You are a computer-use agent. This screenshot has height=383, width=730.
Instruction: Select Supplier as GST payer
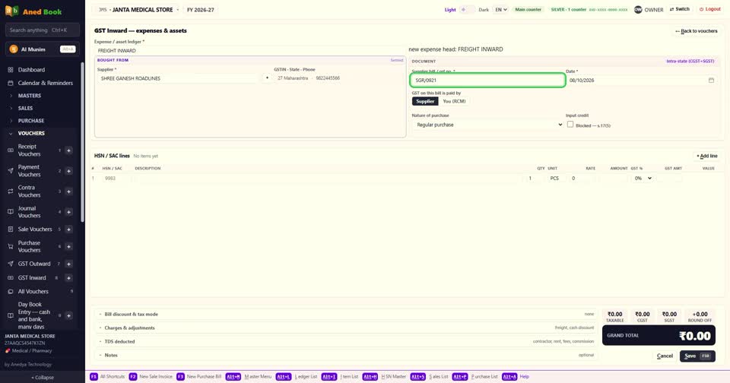coord(425,101)
